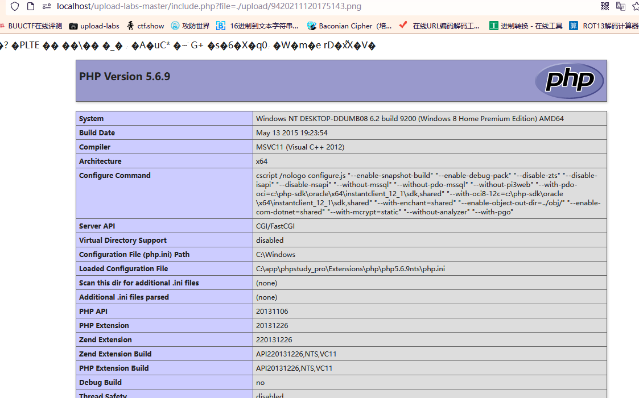639x398 pixels.
Task: Click the cscript /nologo configure.js value
Action: [x=428, y=193]
